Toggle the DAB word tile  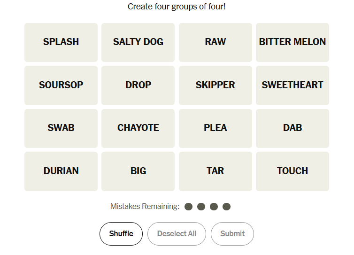pos(292,128)
